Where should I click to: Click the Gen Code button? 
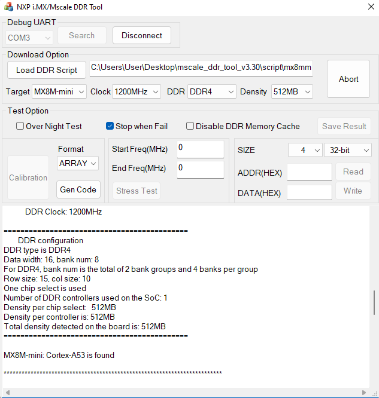pyautogui.click(x=78, y=189)
